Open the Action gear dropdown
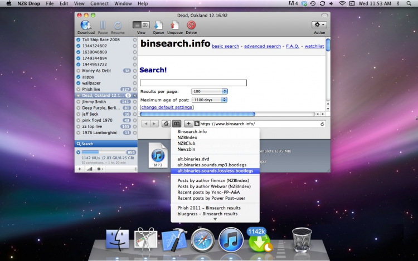 [319, 24]
